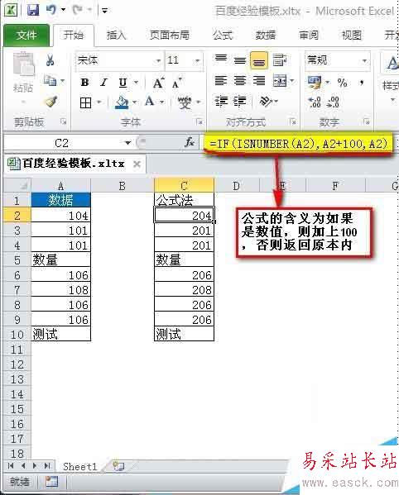The image size is (399, 495).
Task: Switch to the 审阅 (Review) ribbon tab
Action: click(x=309, y=35)
